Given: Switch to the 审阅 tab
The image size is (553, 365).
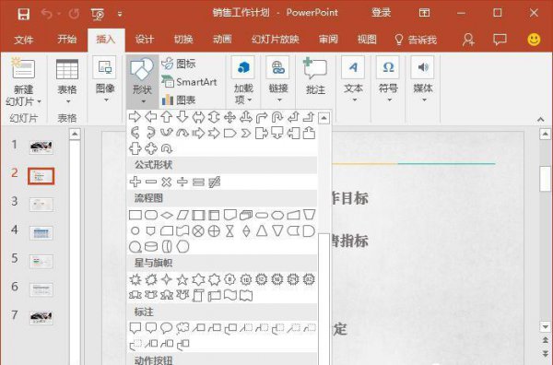Looking at the screenshot, I should [x=328, y=39].
